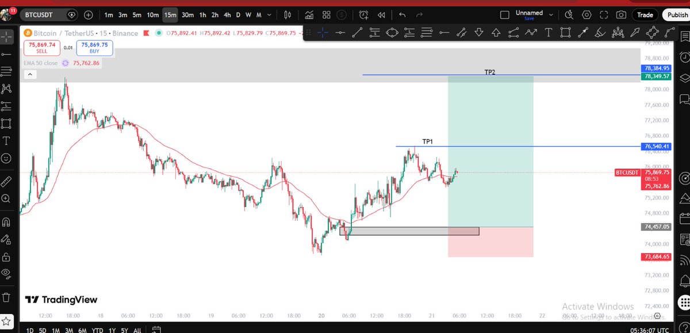Click the add symbol plus icon
The image size is (690, 333).
tap(88, 15)
